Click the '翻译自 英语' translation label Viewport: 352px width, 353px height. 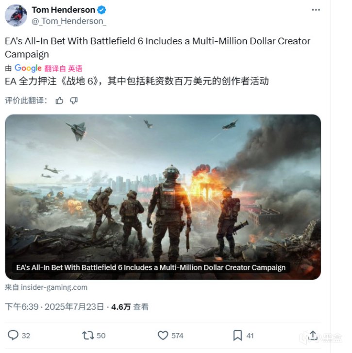tap(63, 68)
